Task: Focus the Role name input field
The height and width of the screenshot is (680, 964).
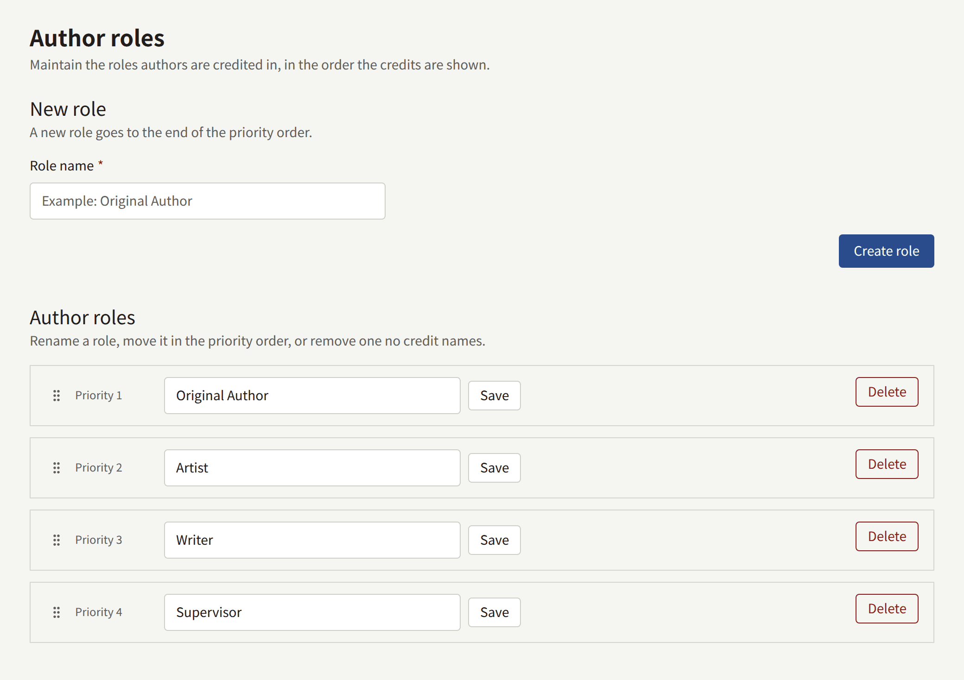Action: pyautogui.click(x=208, y=201)
